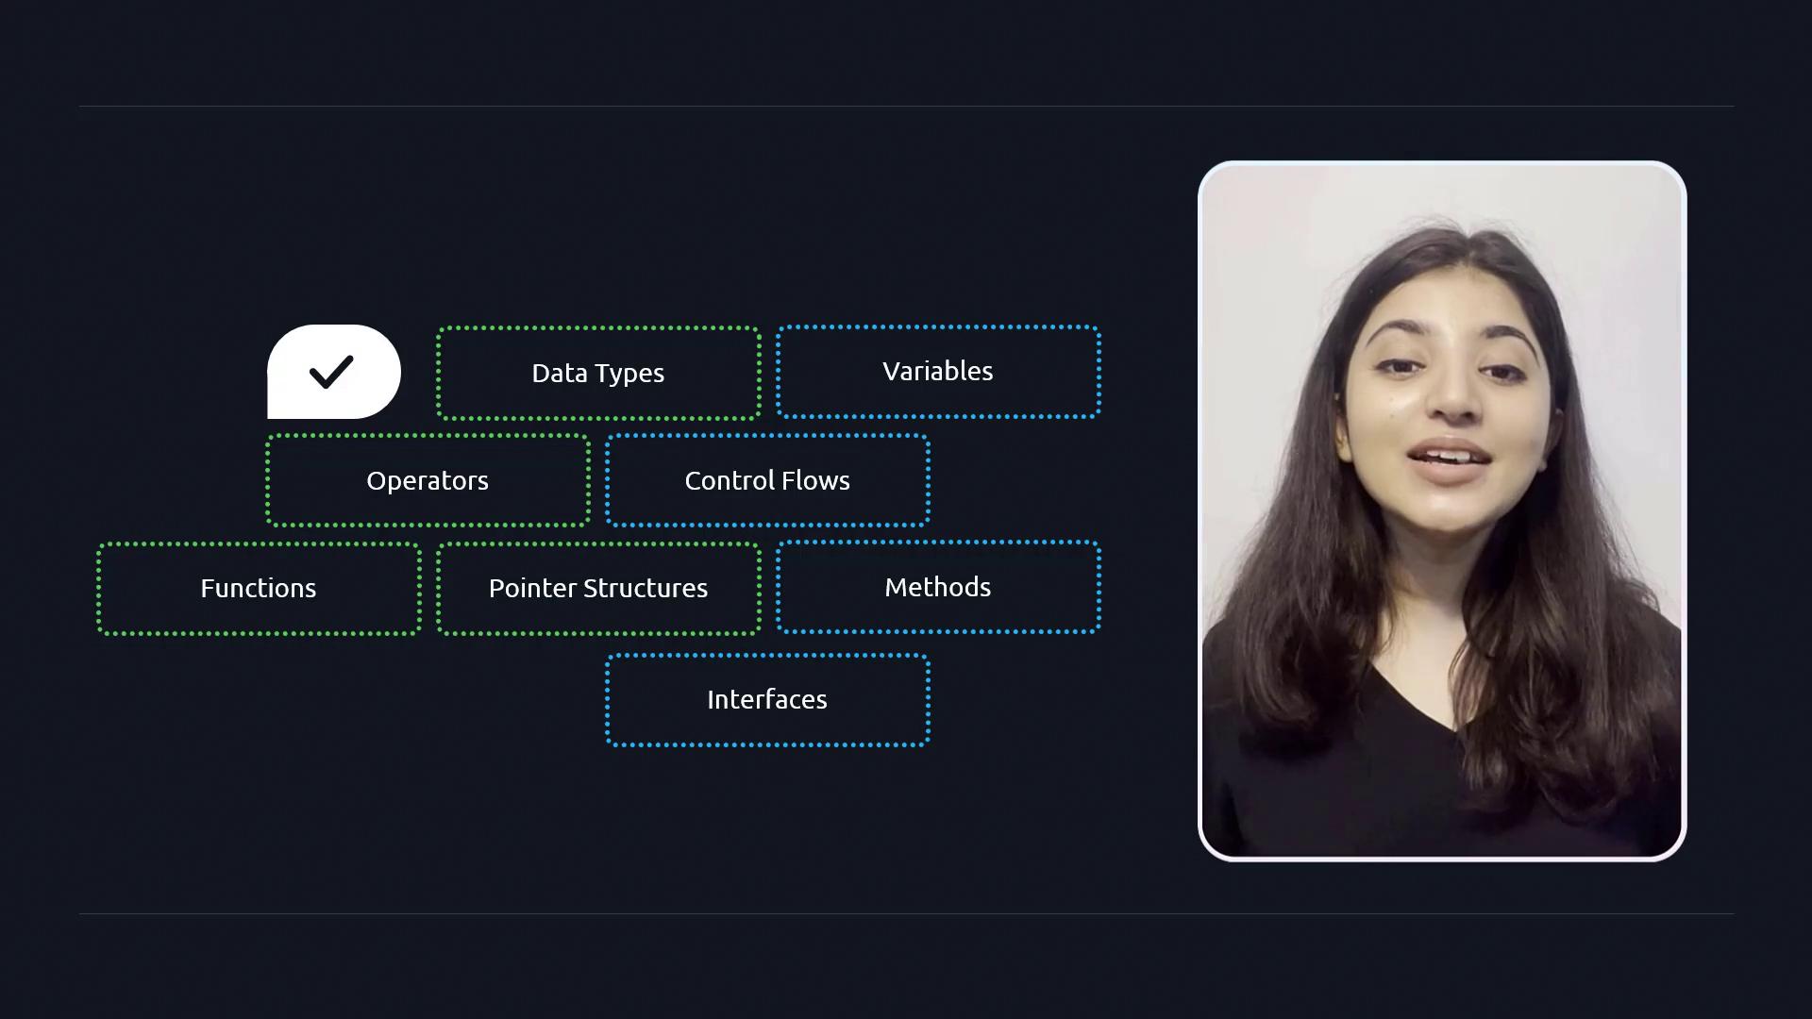This screenshot has width=1812, height=1019.
Task: Click the word 'Flows' in the blue box
Action: coord(815,480)
